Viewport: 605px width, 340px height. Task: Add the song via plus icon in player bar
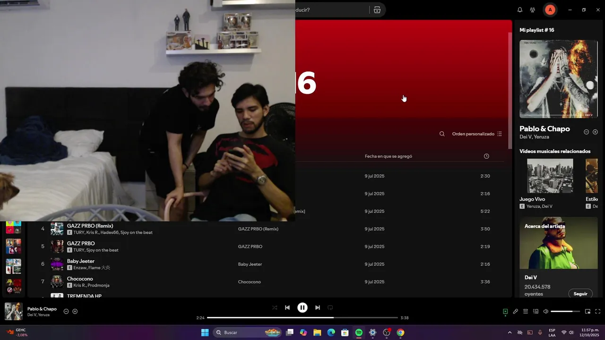[x=75, y=311]
